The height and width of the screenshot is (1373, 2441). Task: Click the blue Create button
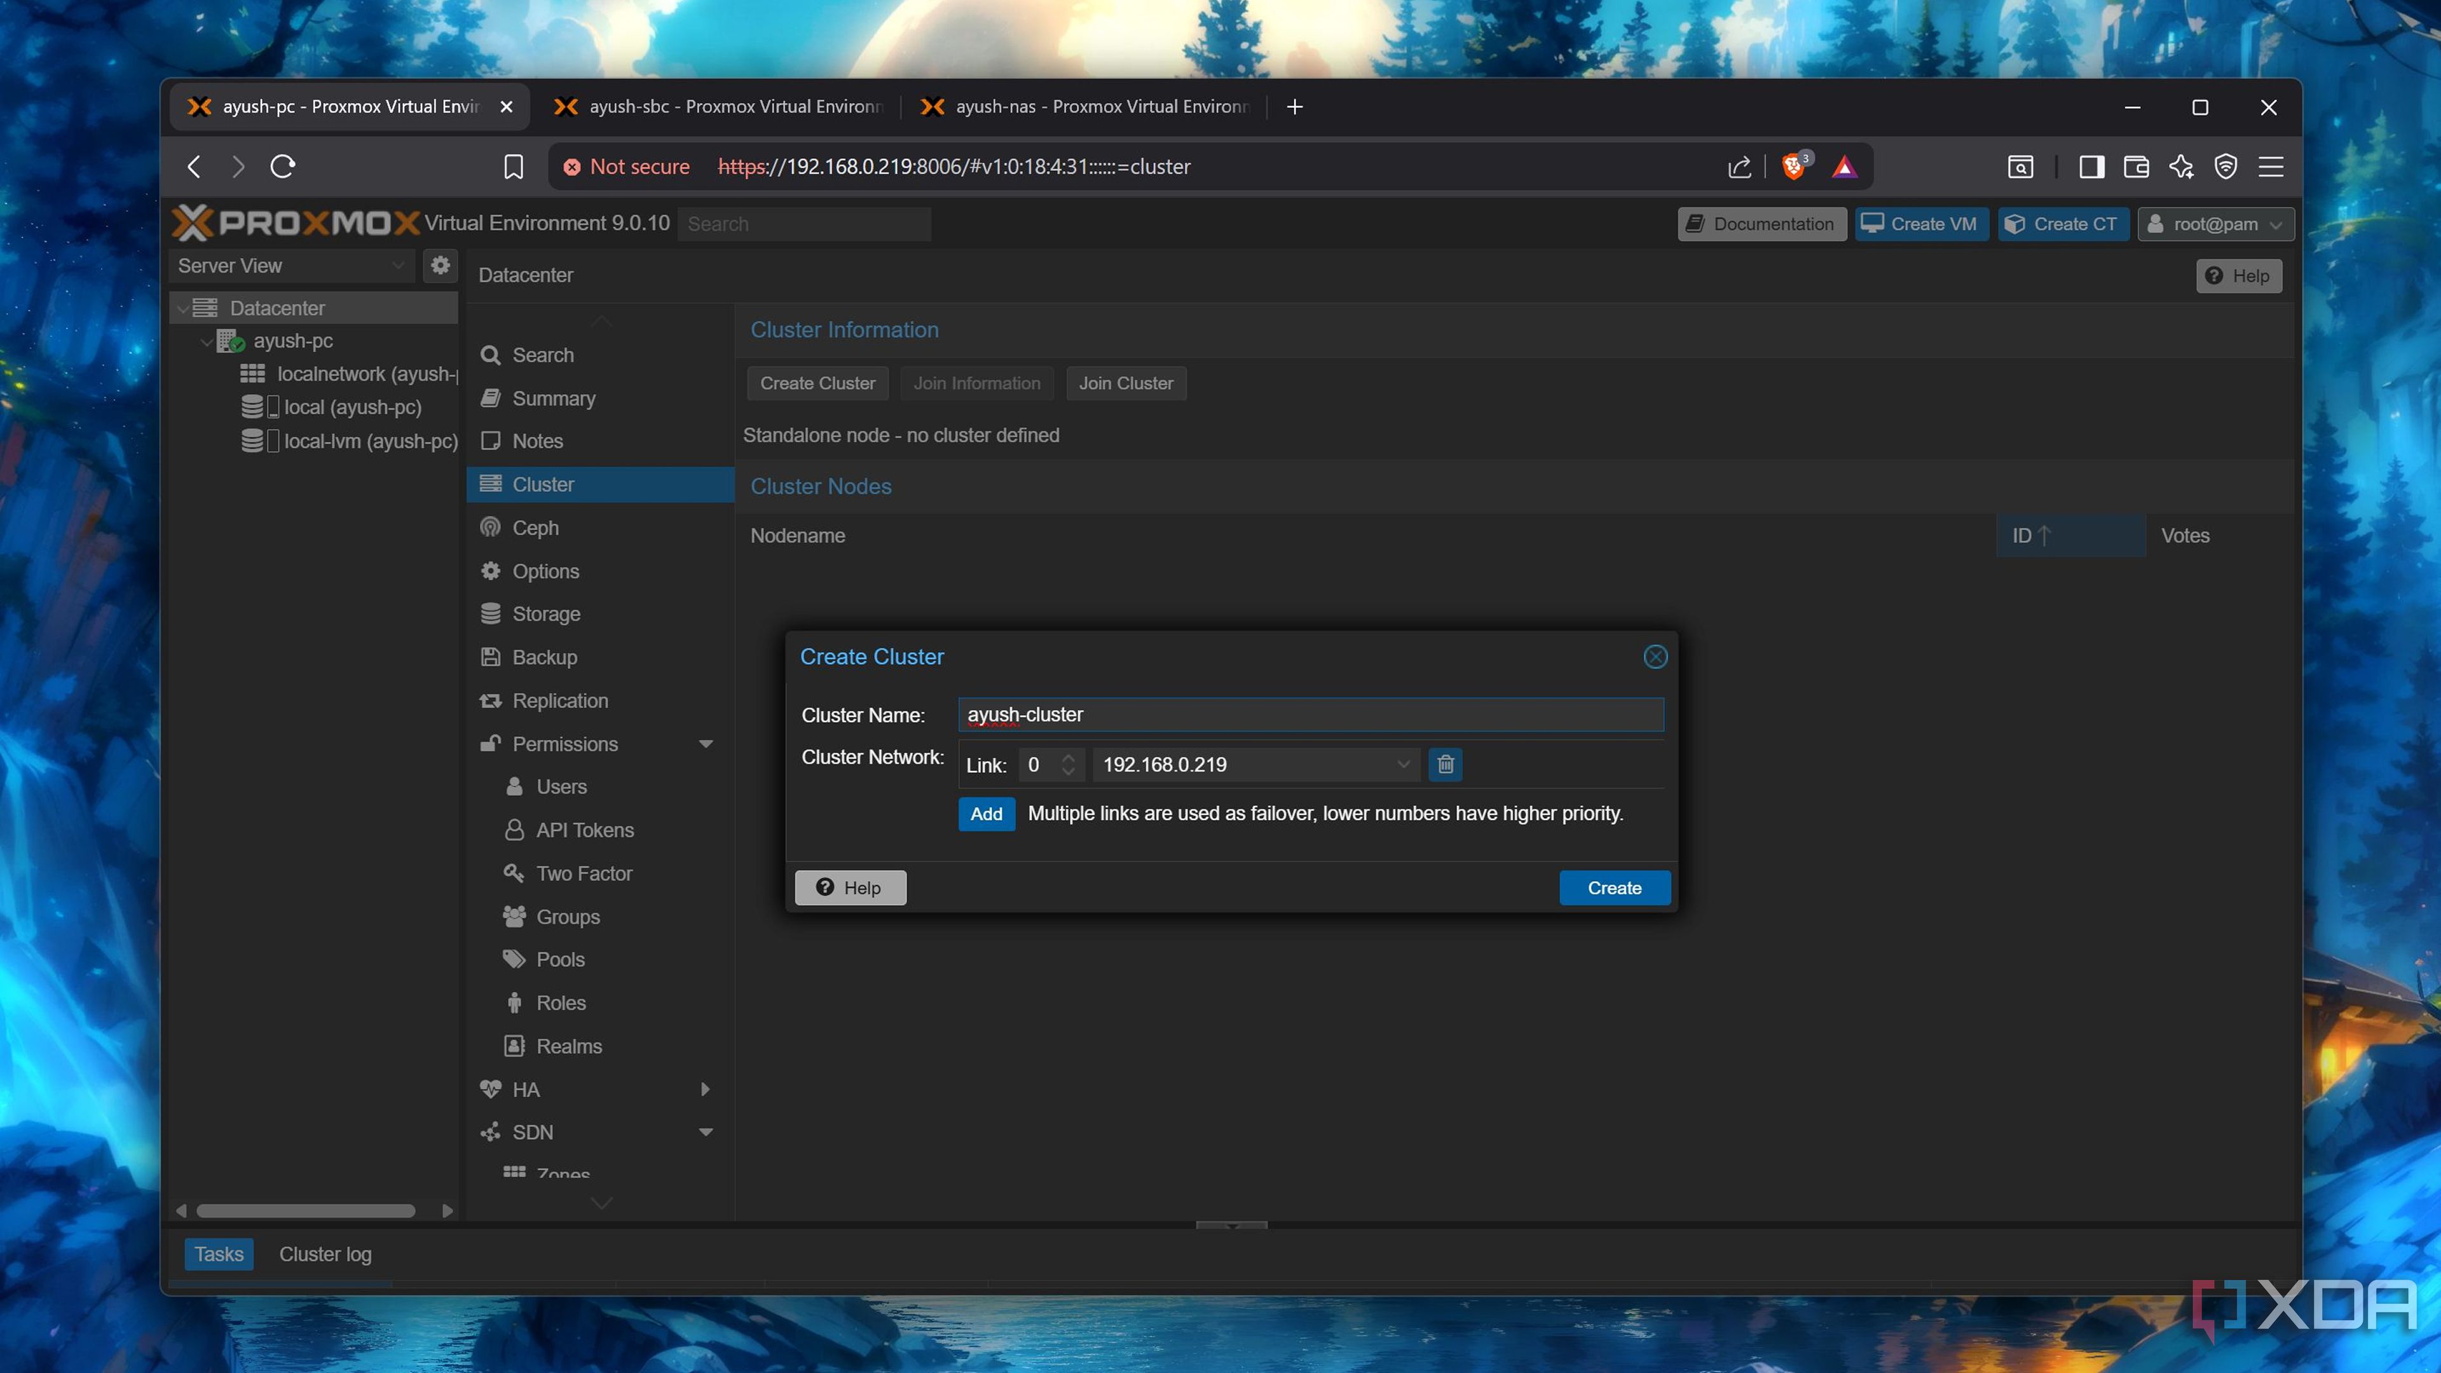point(1614,888)
